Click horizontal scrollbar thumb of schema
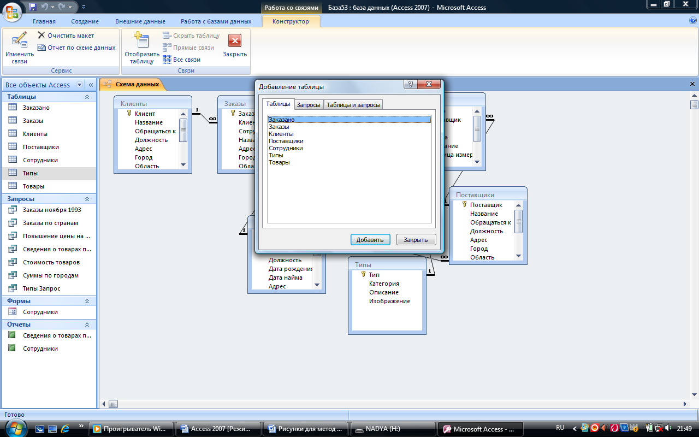This screenshot has height=437, width=699. [x=113, y=404]
